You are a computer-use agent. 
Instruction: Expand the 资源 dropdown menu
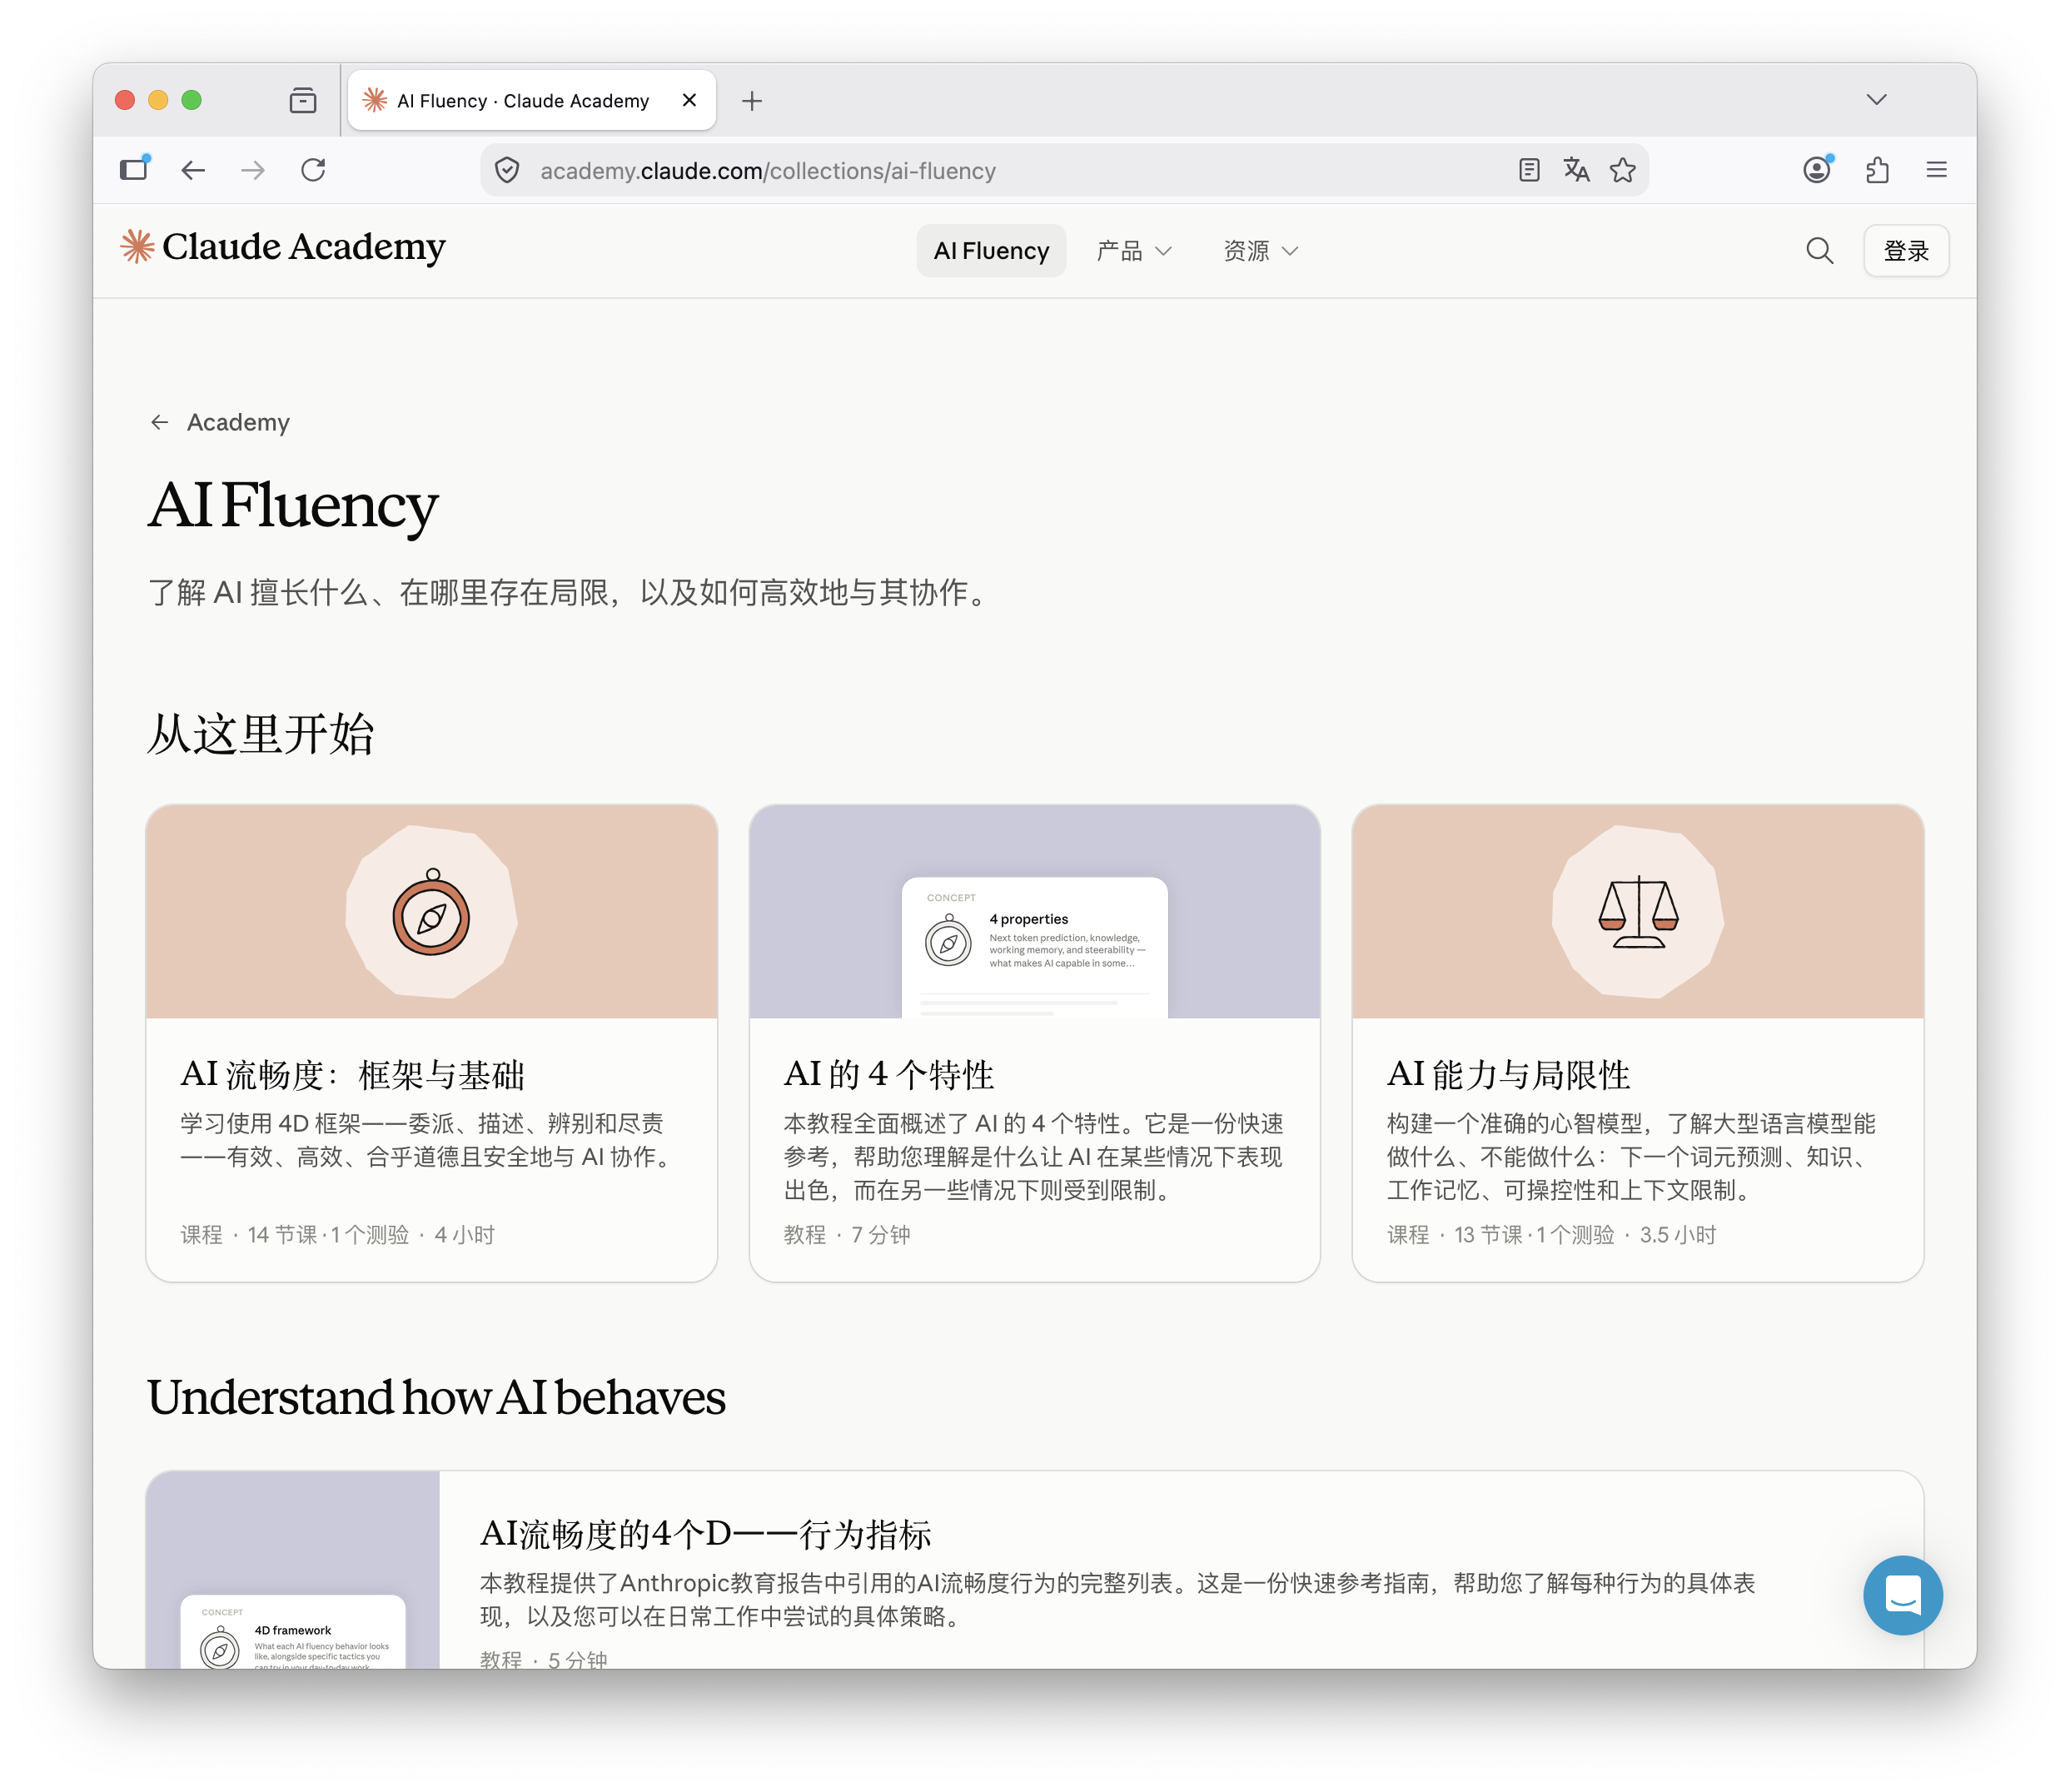(1260, 251)
